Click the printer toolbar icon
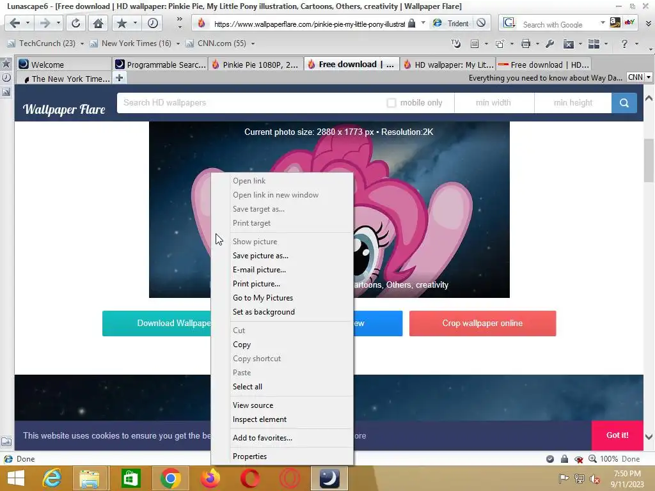 click(526, 43)
